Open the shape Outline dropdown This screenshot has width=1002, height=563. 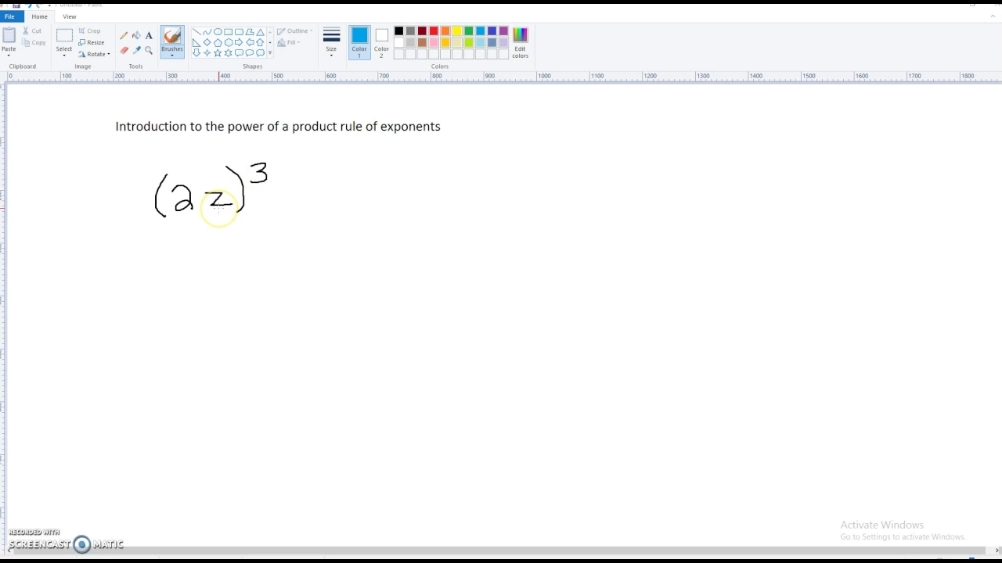[x=294, y=31]
